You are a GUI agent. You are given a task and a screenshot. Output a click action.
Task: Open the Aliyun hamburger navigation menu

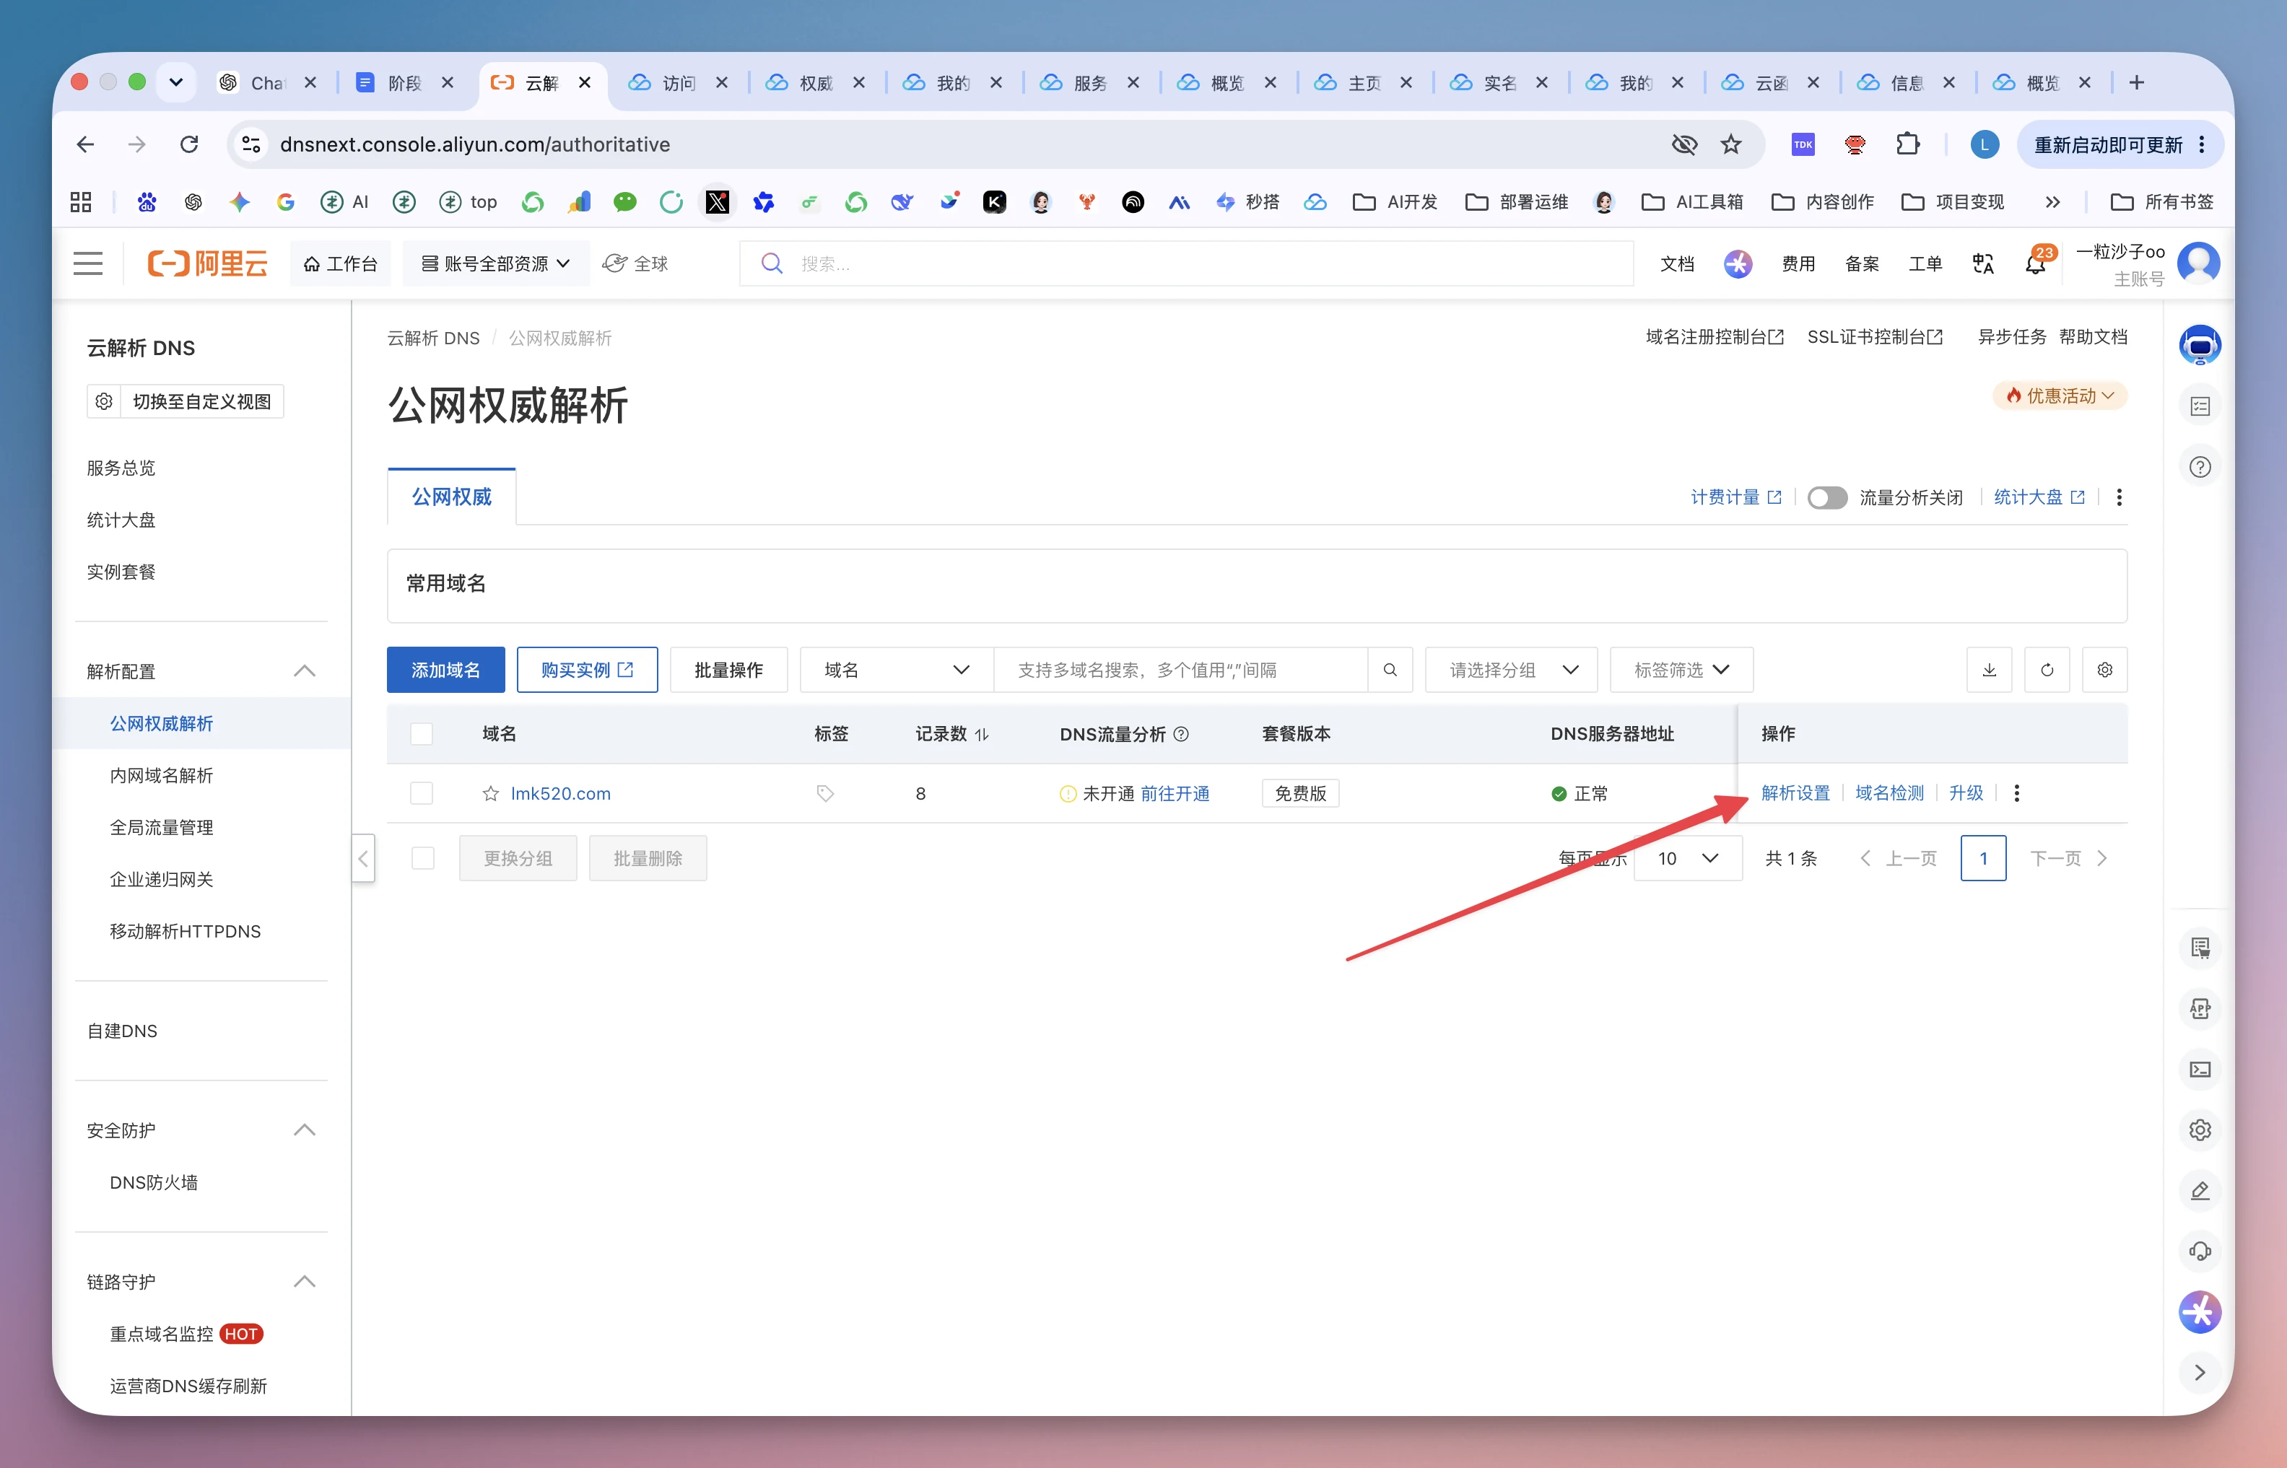click(87, 264)
